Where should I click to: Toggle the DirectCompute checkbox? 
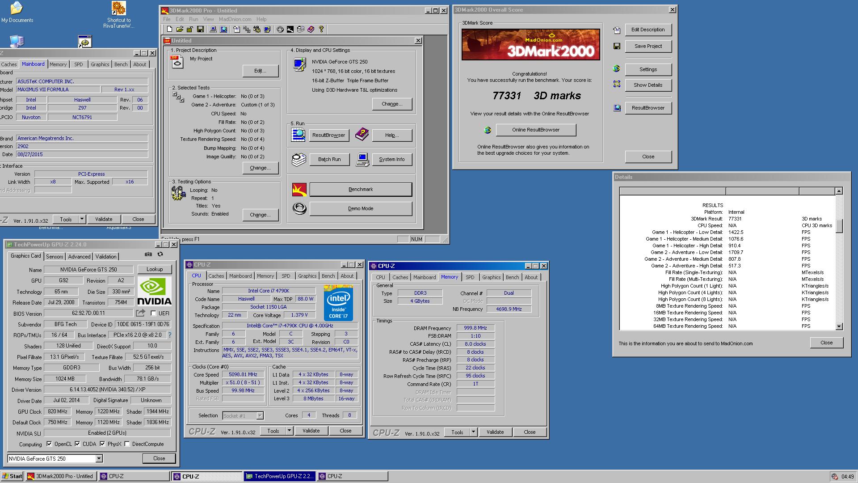click(x=127, y=444)
